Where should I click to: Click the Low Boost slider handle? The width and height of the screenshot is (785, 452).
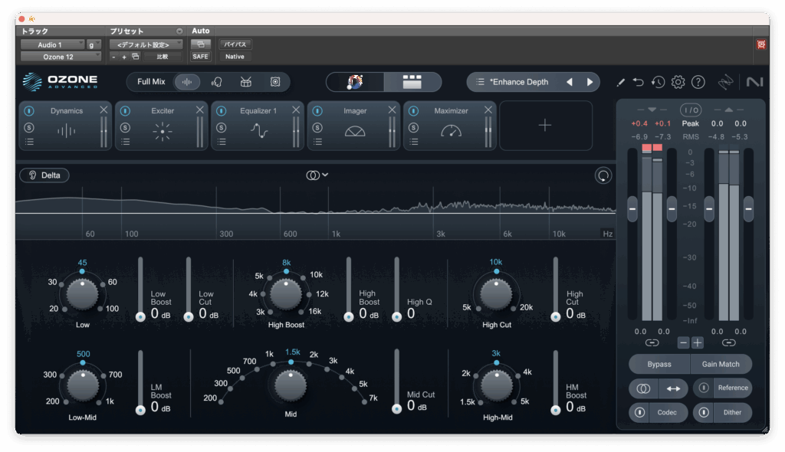(x=140, y=316)
